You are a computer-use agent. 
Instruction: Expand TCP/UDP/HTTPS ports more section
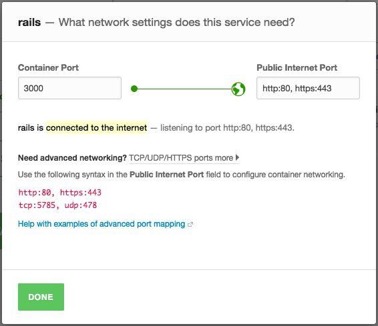pyautogui.click(x=184, y=158)
